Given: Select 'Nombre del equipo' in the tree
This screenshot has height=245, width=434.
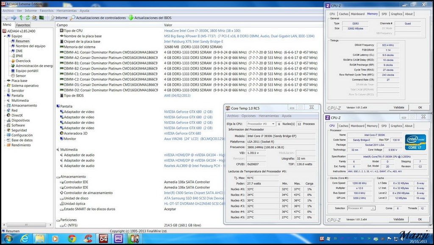Looking at the screenshot, I should pos(31,46).
